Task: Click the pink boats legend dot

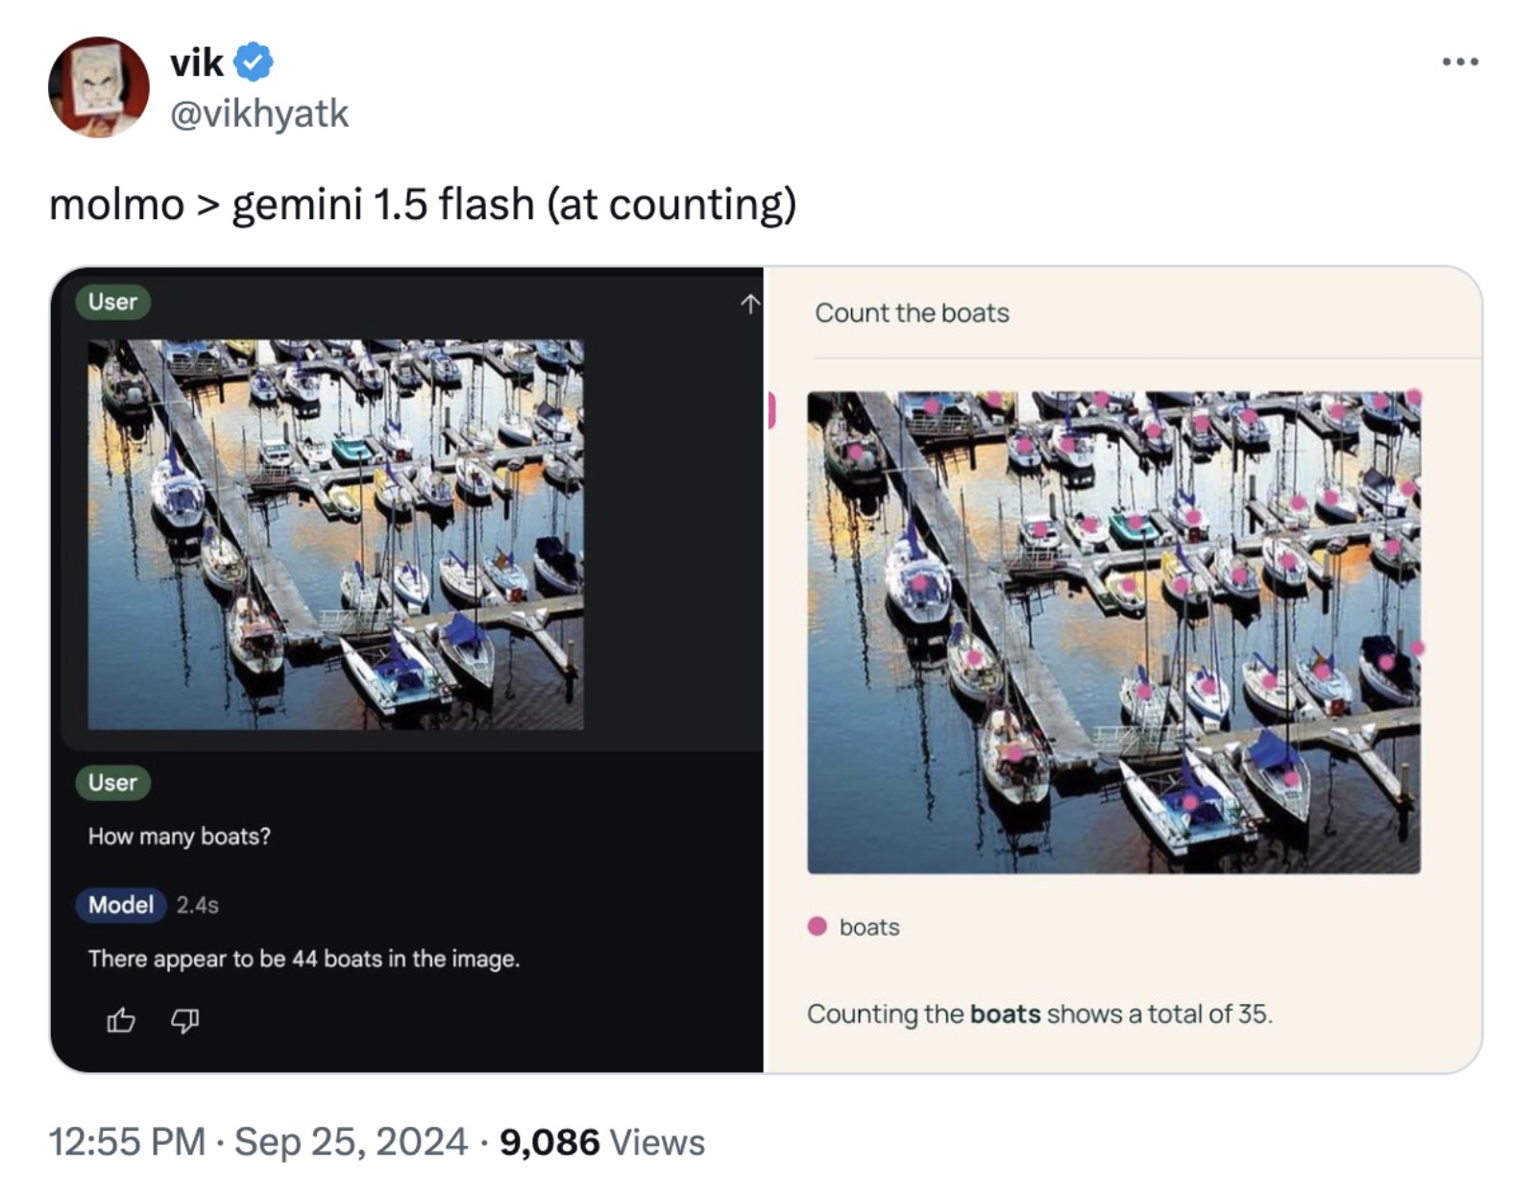Action: (x=817, y=926)
